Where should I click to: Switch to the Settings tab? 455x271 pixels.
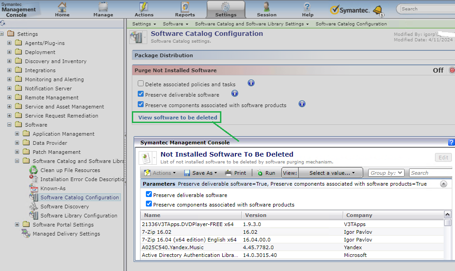point(226,9)
